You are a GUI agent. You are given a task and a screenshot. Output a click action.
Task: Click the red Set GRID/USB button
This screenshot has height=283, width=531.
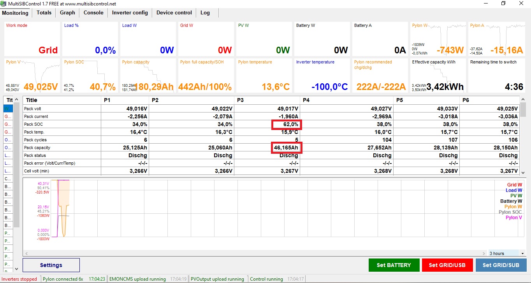[447, 265]
